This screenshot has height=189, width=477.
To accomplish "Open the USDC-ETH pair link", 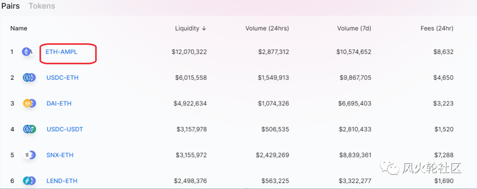I will click(62, 78).
